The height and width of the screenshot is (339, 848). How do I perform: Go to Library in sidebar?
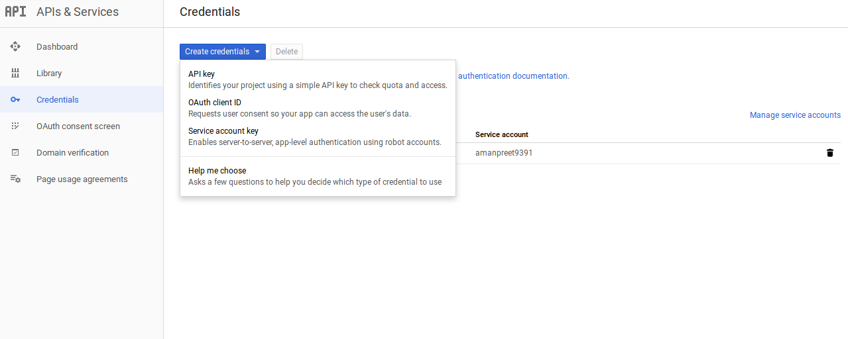tap(49, 73)
